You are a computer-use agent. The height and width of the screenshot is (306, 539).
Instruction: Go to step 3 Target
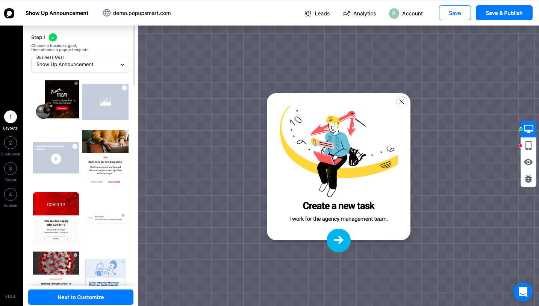coord(11,172)
